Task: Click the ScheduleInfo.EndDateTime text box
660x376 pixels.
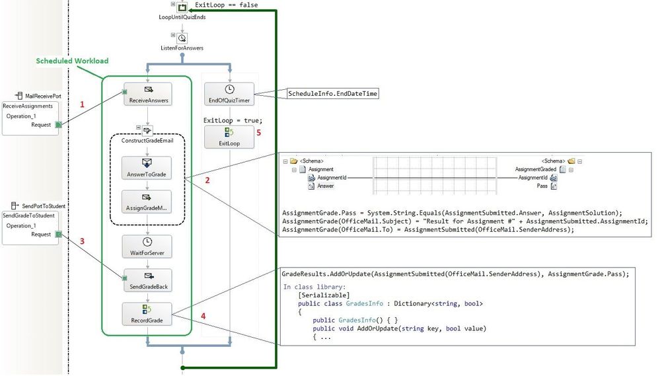Action: [x=332, y=93]
